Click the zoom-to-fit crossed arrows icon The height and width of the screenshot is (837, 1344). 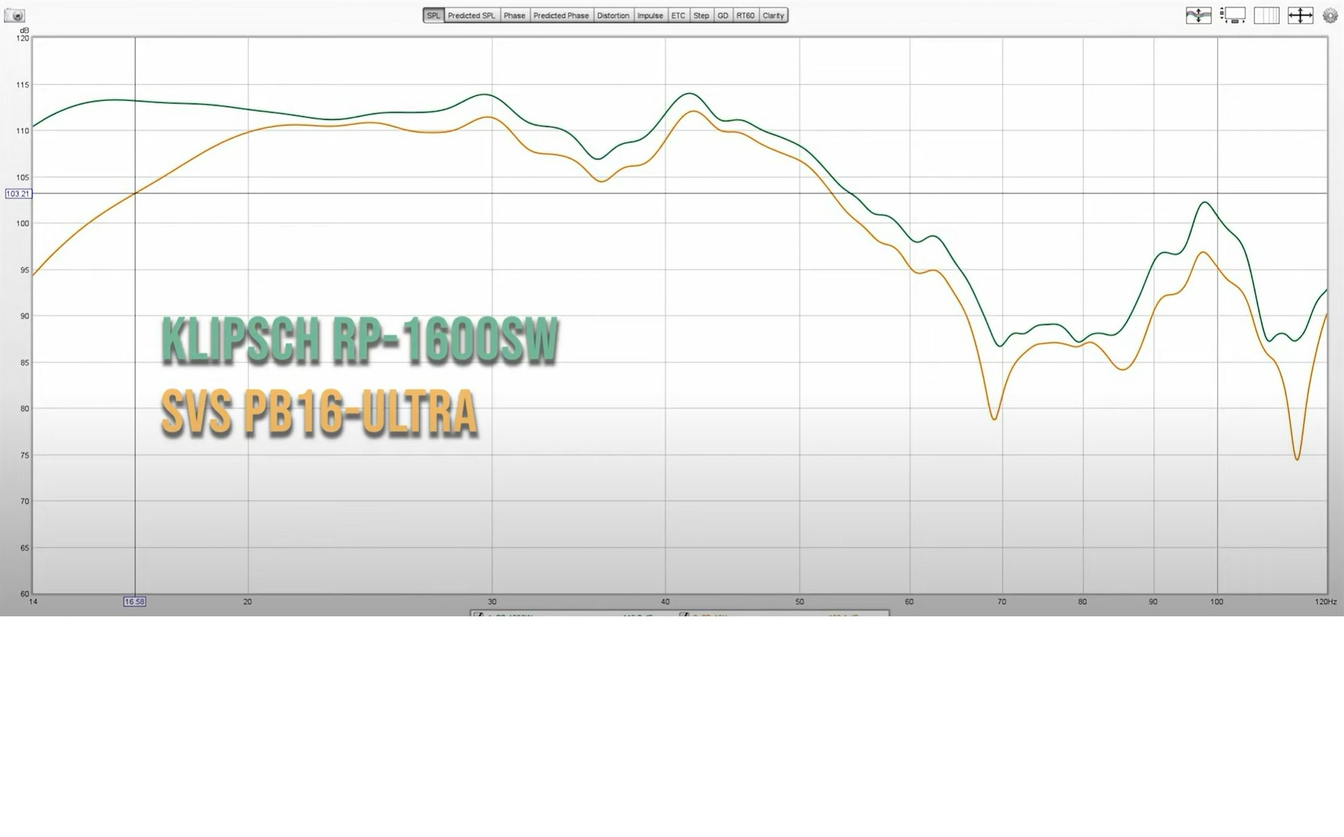click(x=1300, y=16)
